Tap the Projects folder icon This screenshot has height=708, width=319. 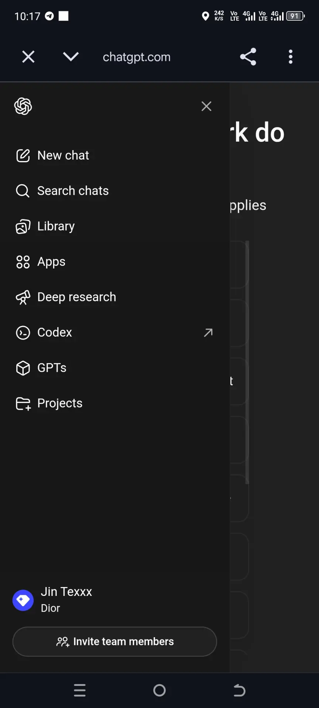(23, 403)
